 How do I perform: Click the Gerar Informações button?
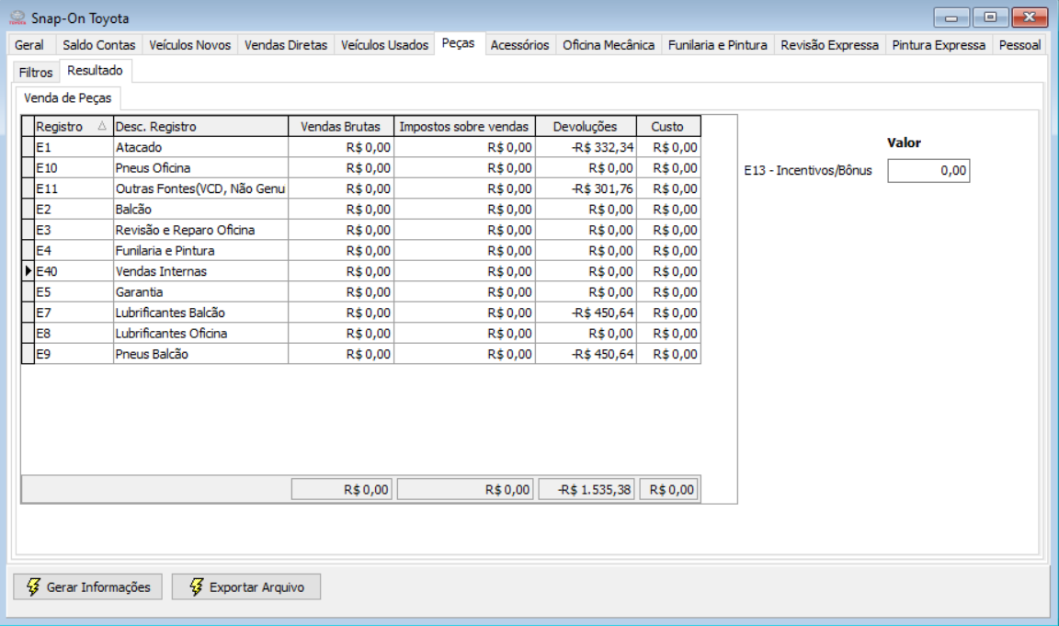point(88,586)
